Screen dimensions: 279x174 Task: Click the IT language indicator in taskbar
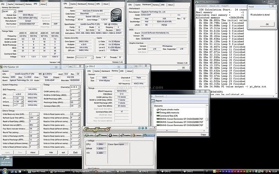[x=207, y=171]
